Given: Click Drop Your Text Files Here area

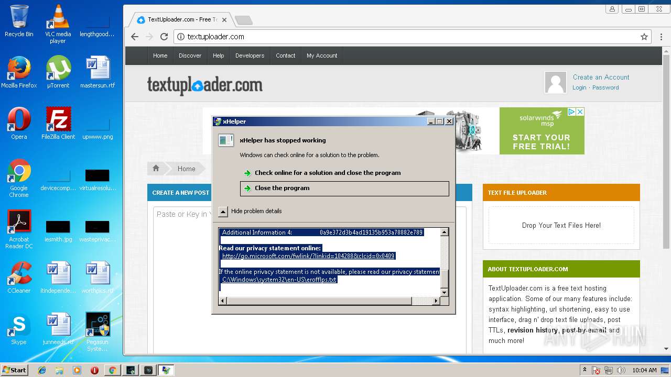Looking at the screenshot, I should coord(561,225).
